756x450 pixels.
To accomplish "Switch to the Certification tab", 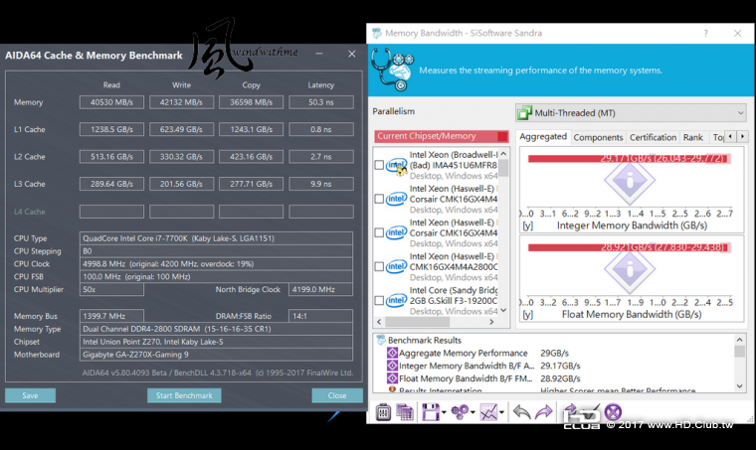I will (x=653, y=138).
